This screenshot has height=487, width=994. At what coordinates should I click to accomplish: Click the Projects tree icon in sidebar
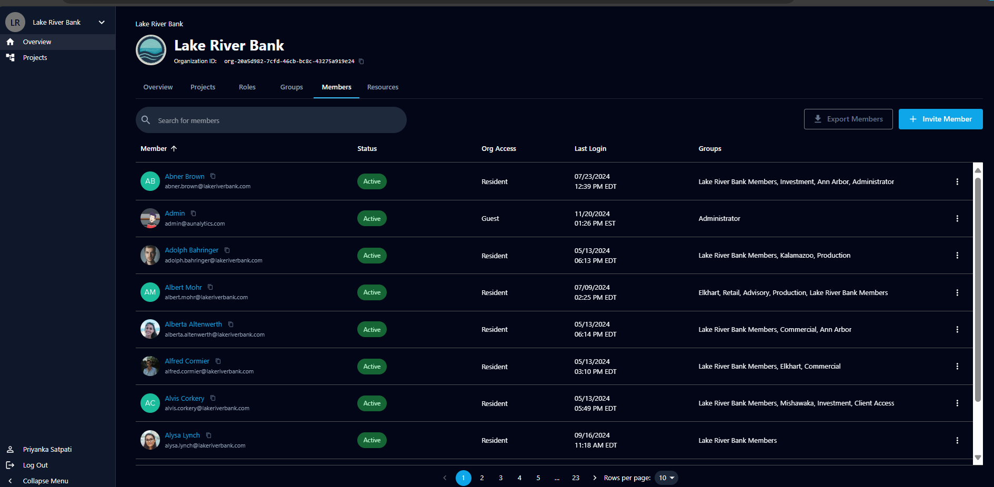point(10,57)
